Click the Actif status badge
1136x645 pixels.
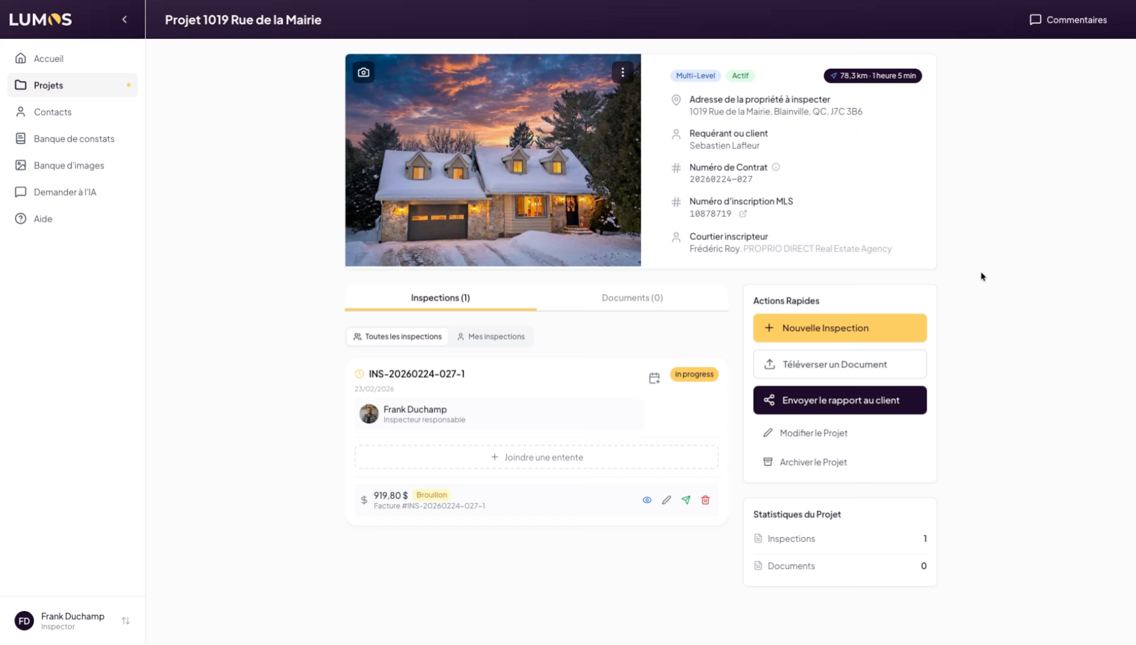tap(740, 76)
